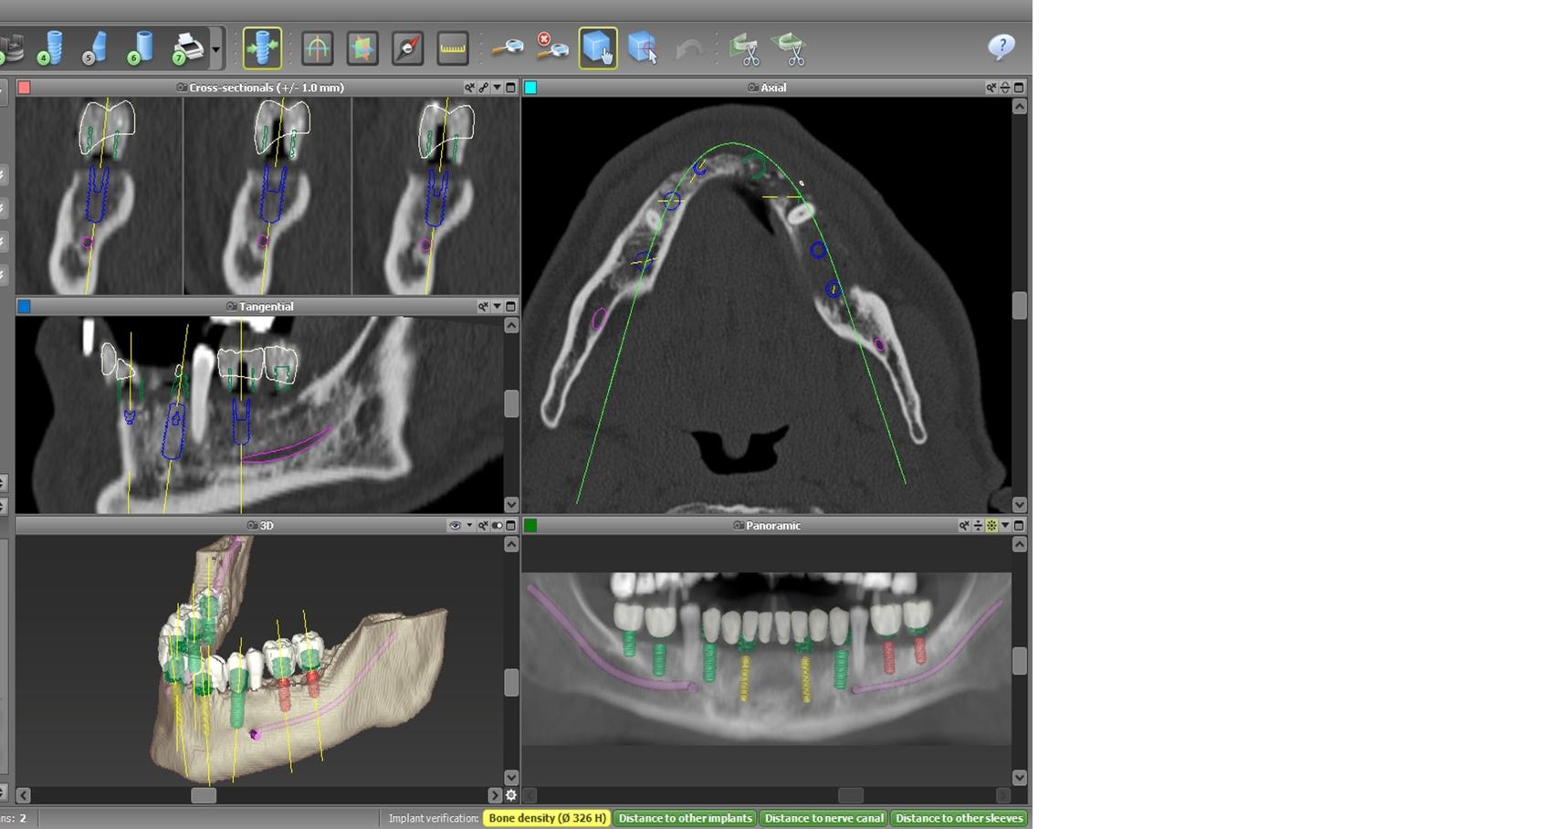1541x829 pixels.
Task: Click the Panoramic view title camera icon
Action: 739,526
